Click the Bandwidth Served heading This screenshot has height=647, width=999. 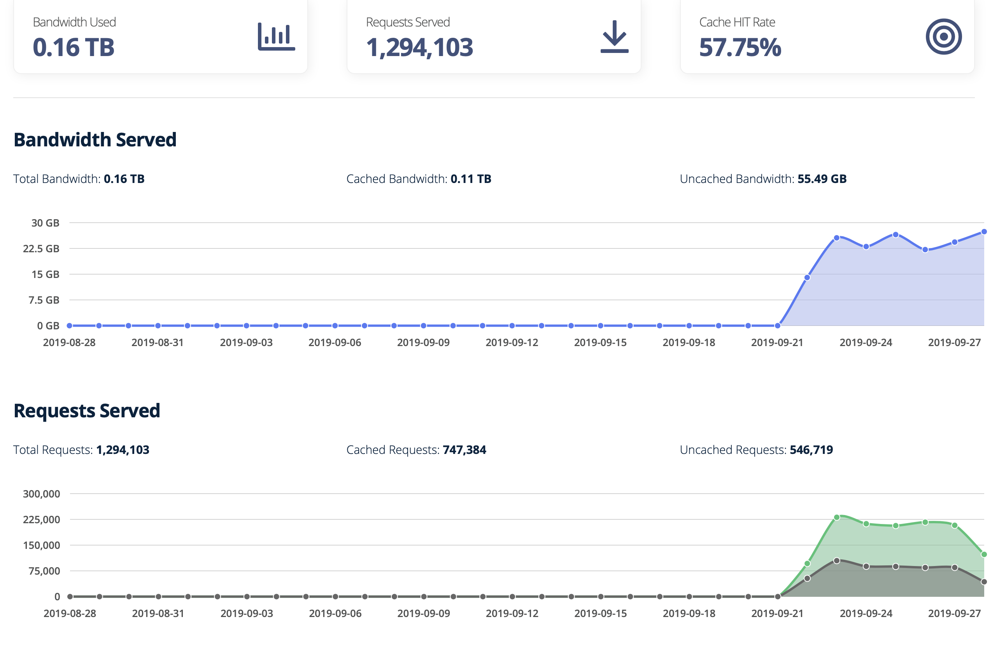(95, 140)
